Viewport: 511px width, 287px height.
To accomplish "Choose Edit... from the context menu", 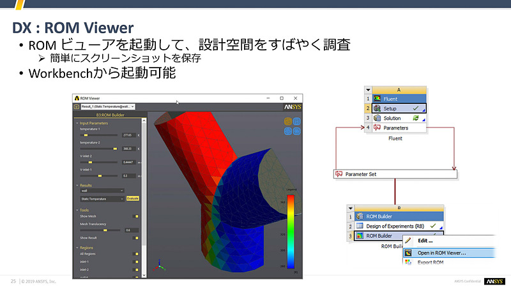I will (x=449, y=241).
